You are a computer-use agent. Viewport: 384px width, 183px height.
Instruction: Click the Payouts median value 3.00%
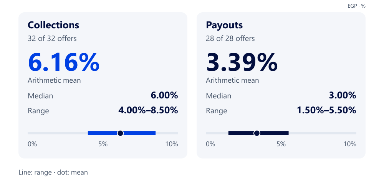(343, 96)
